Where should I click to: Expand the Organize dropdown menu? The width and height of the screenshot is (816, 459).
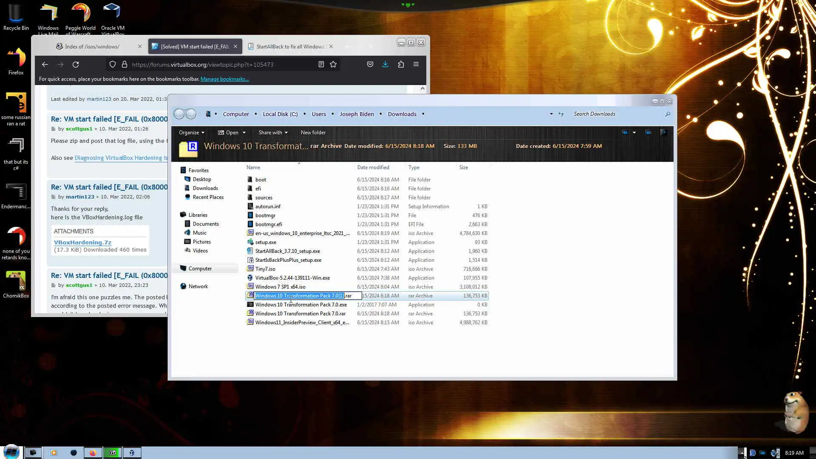point(191,133)
